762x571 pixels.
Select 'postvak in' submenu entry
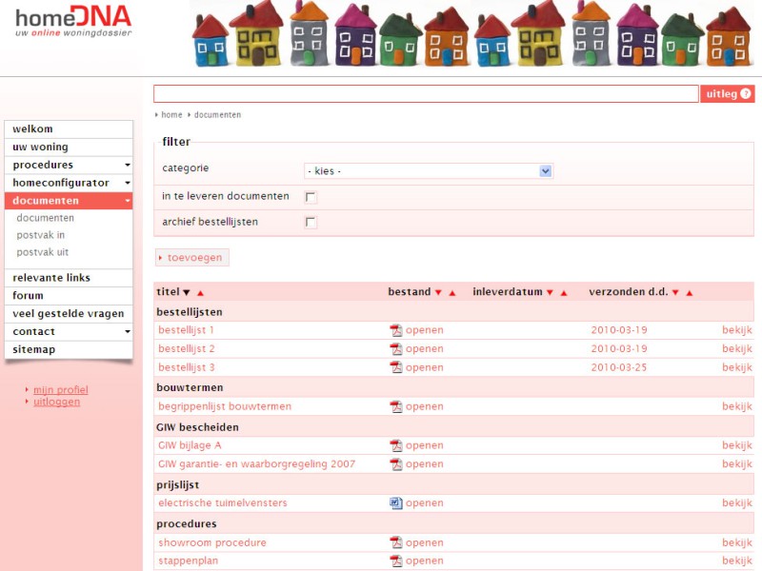[x=40, y=235]
